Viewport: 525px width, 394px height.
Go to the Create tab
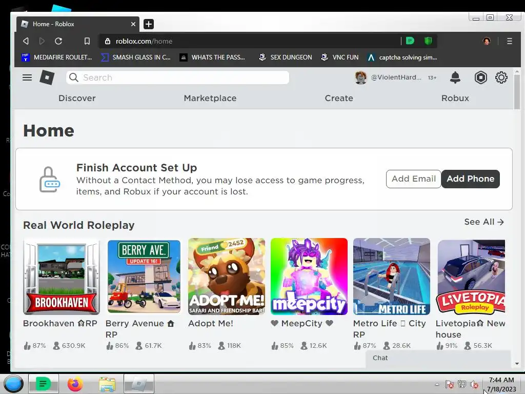(339, 98)
